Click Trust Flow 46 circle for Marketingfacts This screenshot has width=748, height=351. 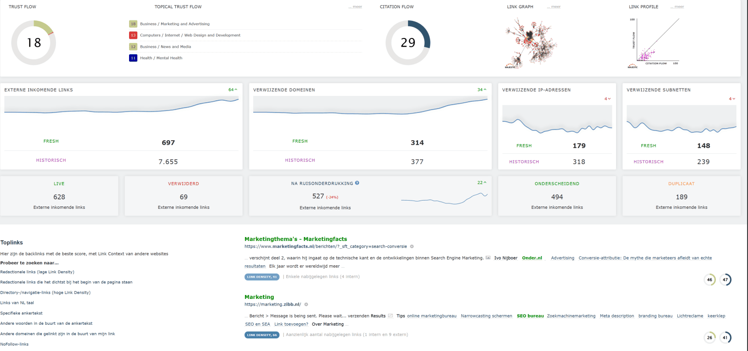click(710, 280)
